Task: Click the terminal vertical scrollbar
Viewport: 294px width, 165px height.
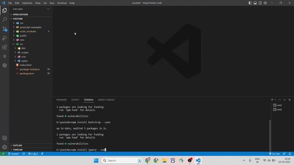Action: tap(270, 136)
